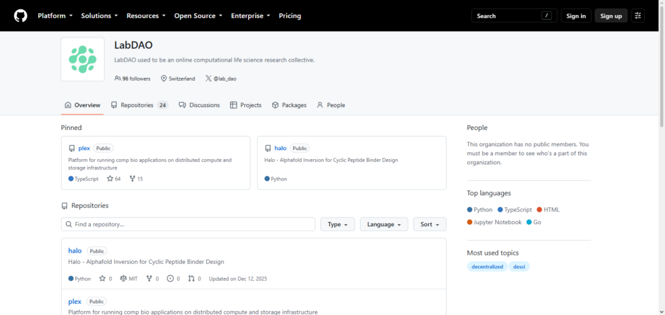Switch to the People tab
This screenshot has width=665, height=315.
coord(331,105)
